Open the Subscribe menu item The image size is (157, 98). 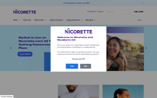coord(27,20)
